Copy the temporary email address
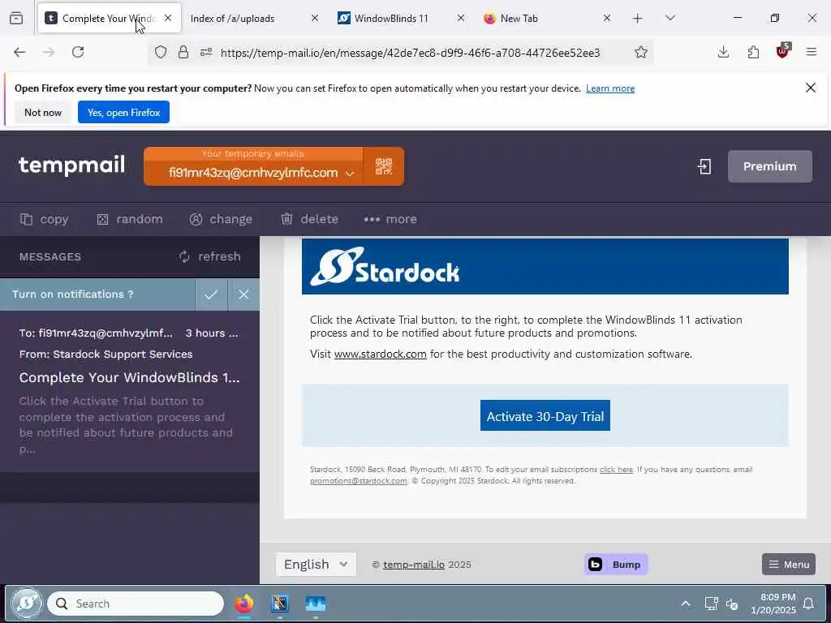This screenshot has width=831, height=623. (x=45, y=219)
